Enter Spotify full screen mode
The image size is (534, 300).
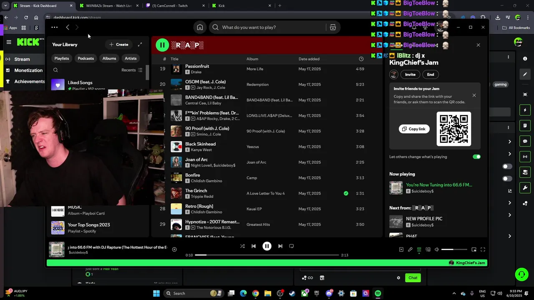(483, 250)
